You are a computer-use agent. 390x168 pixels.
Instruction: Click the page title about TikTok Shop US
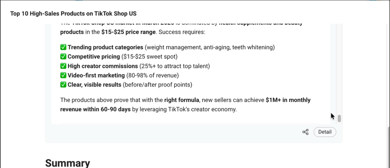coord(73,14)
